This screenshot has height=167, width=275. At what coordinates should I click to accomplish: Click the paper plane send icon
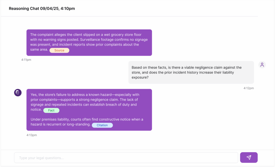[249, 158]
